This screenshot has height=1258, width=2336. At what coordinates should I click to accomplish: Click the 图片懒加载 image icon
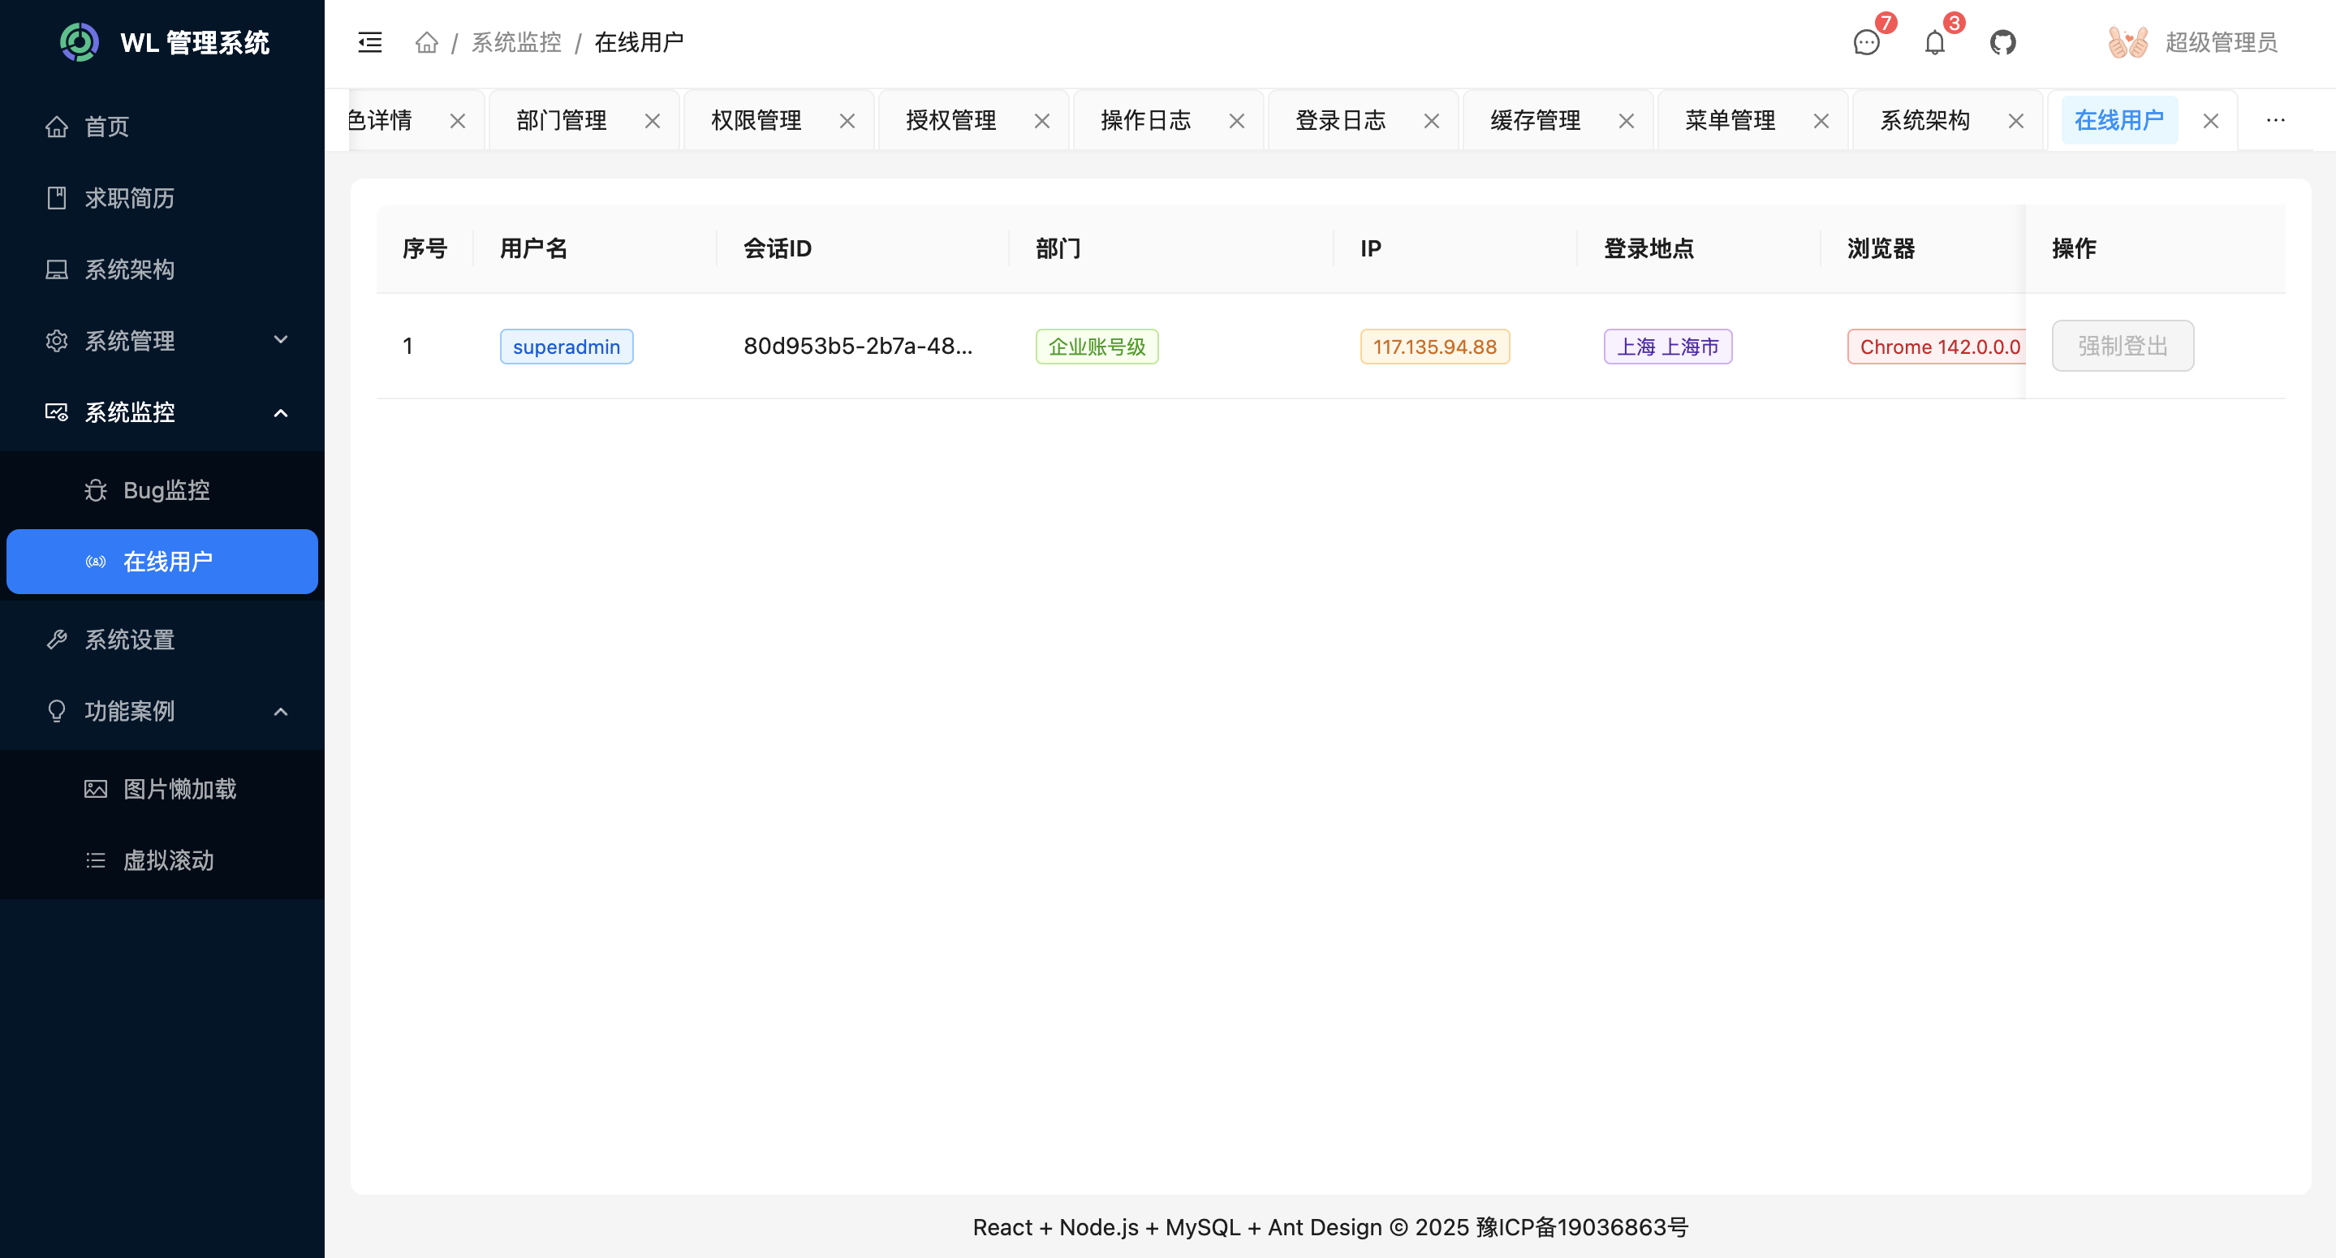95,789
